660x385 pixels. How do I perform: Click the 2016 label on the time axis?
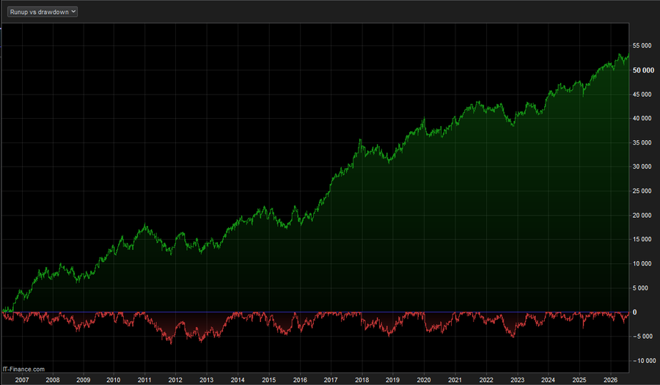point(300,380)
